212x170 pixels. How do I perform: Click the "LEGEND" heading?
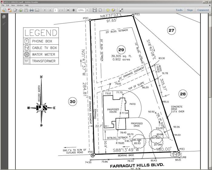pyautogui.click(x=41, y=33)
